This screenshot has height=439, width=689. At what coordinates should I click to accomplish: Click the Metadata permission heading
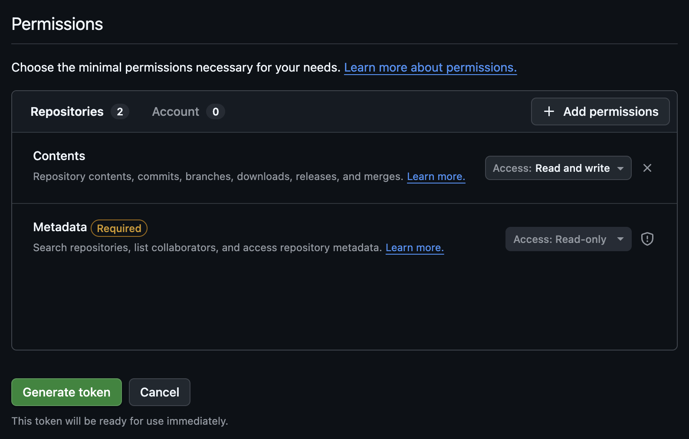coord(60,227)
